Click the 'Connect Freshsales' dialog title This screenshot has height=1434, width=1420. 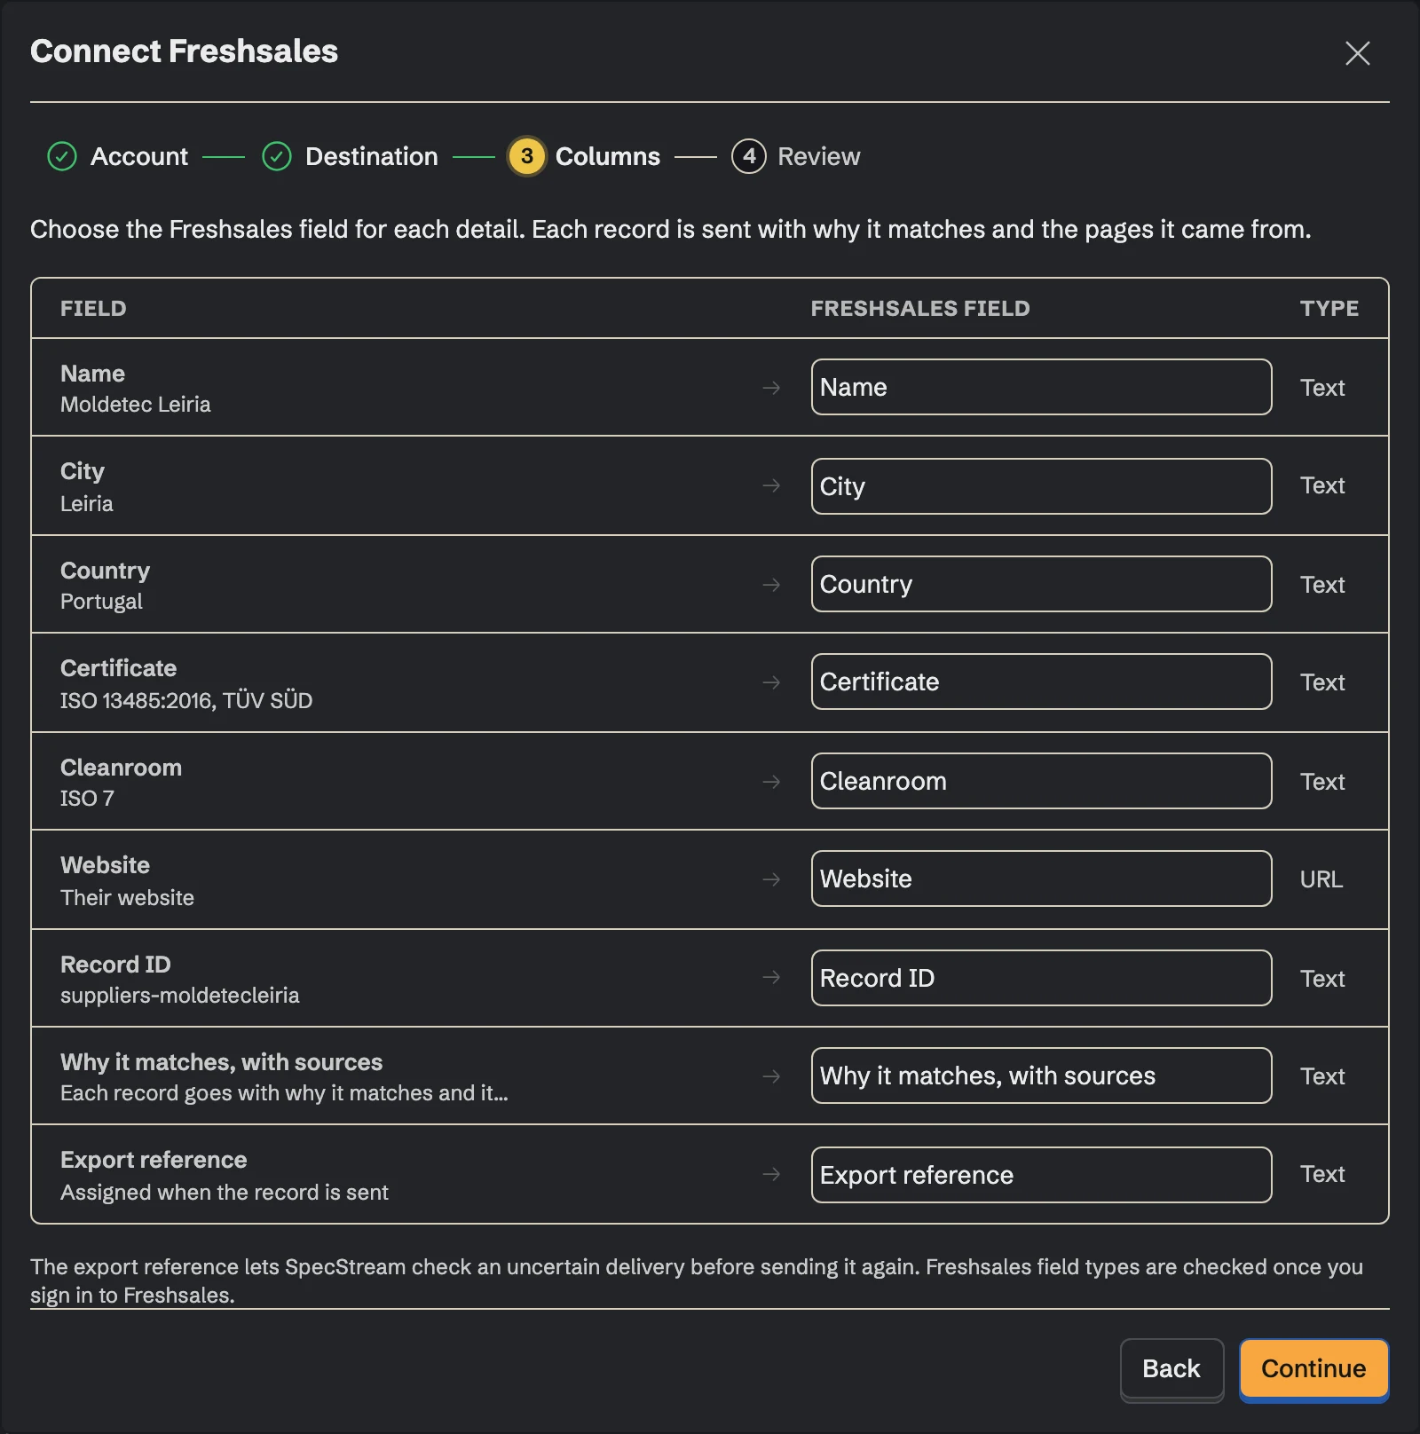tap(184, 51)
